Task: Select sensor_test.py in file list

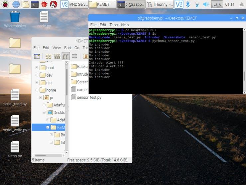Action: tap(86, 97)
